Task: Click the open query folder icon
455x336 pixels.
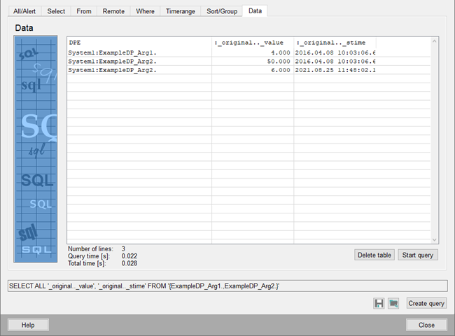Action: 393,303
